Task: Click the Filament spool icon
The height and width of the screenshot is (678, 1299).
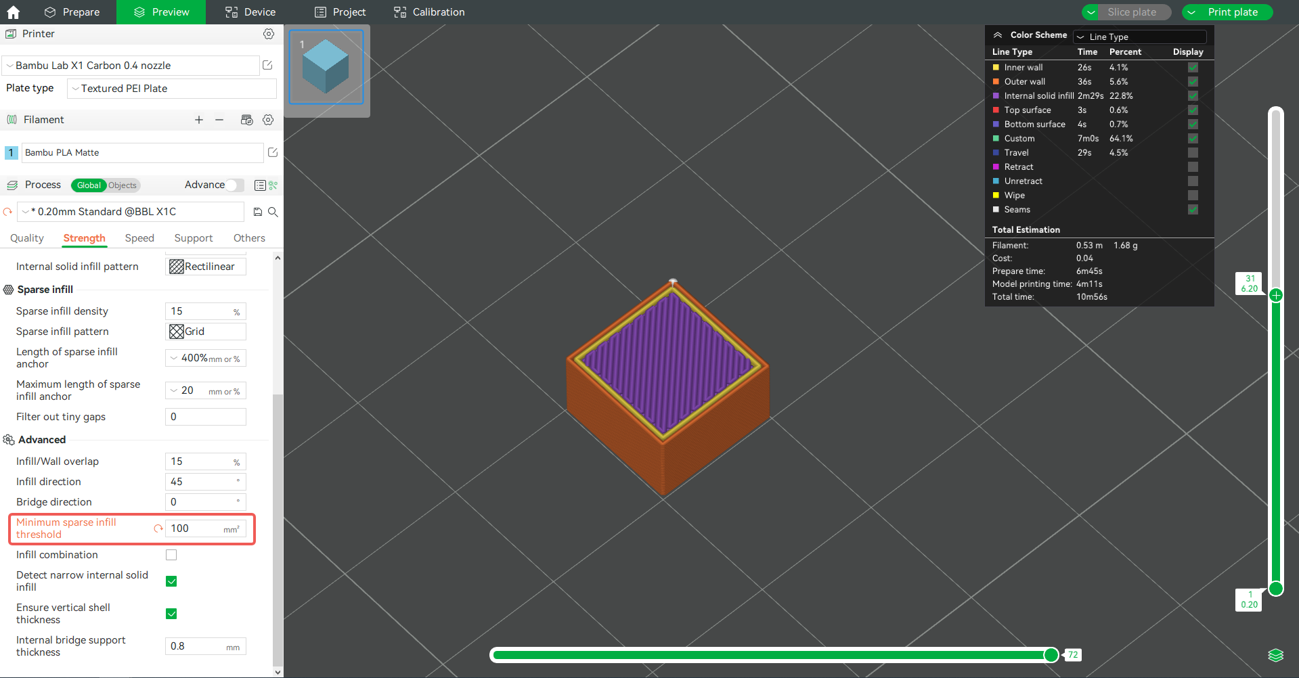Action: [12, 120]
